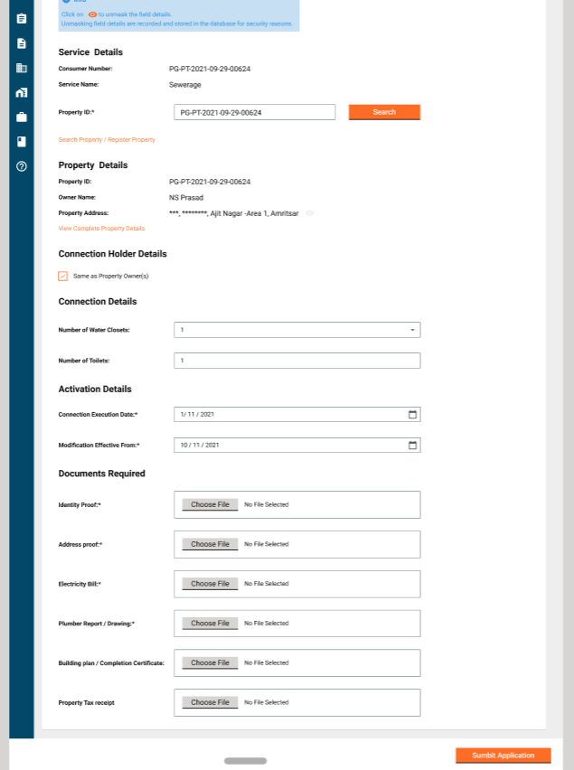Click the horizontal scrollbar at the bottom
This screenshot has height=770, width=574.
[245, 761]
